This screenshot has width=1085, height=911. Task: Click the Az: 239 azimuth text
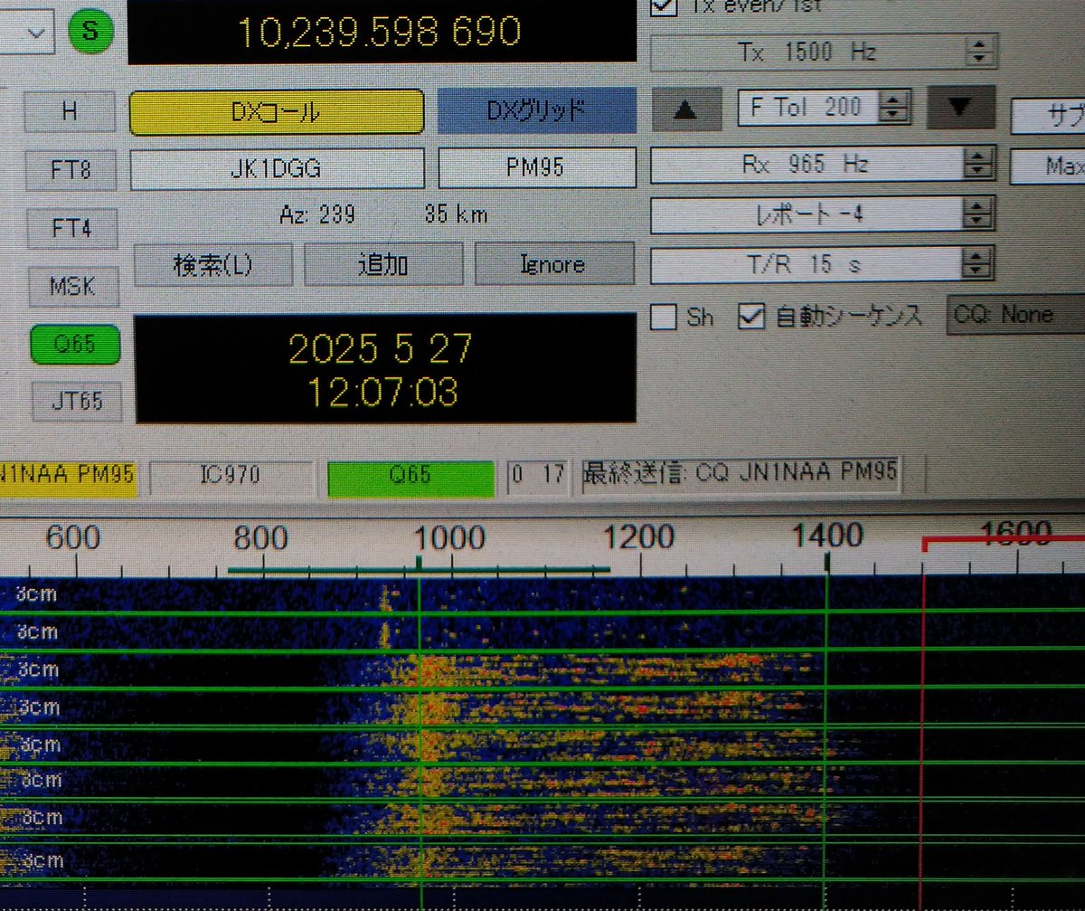tap(316, 215)
